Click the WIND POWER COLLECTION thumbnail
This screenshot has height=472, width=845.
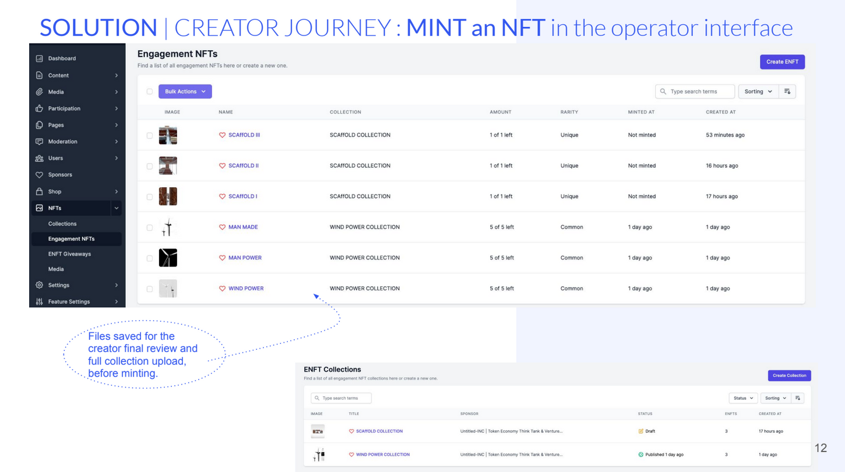318,455
